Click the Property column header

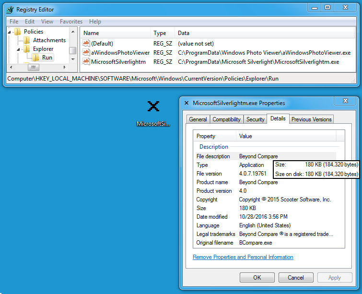(x=215, y=136)
